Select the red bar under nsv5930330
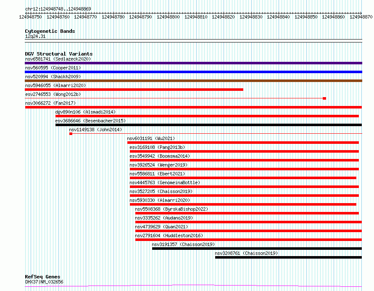This screenshot has width=374, height=291. (x=243, y=204)
